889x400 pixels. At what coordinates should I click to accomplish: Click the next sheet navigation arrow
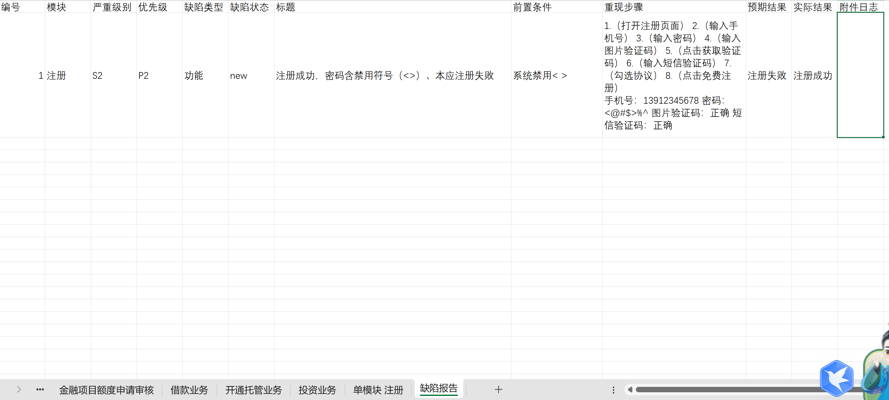(x=19, y=390)
